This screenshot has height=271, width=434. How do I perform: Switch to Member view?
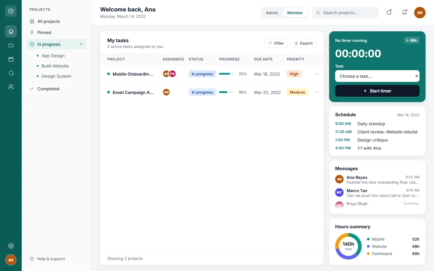(295, 13)
